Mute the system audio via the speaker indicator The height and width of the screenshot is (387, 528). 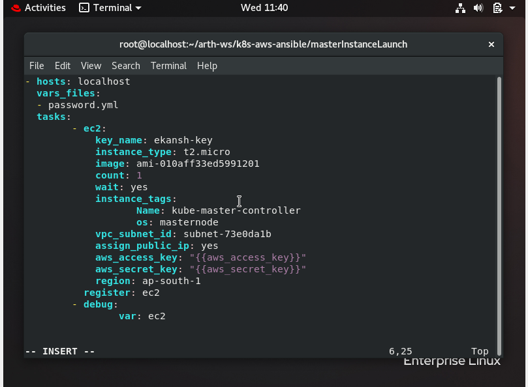[479, 8]
